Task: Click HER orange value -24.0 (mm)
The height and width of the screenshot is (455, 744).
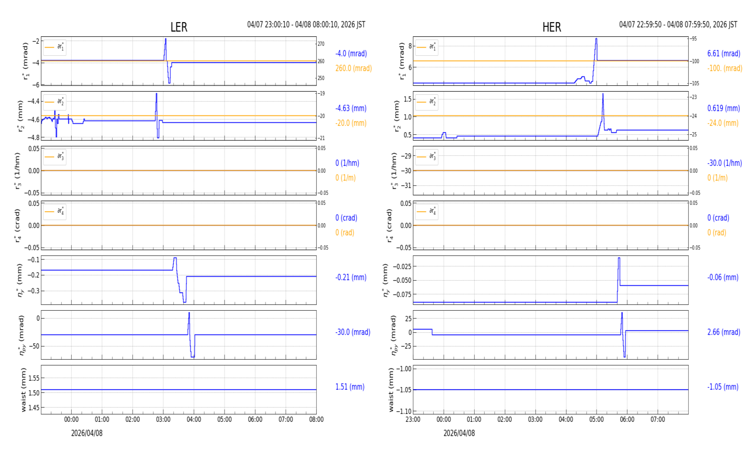Action: click(722, 123)
